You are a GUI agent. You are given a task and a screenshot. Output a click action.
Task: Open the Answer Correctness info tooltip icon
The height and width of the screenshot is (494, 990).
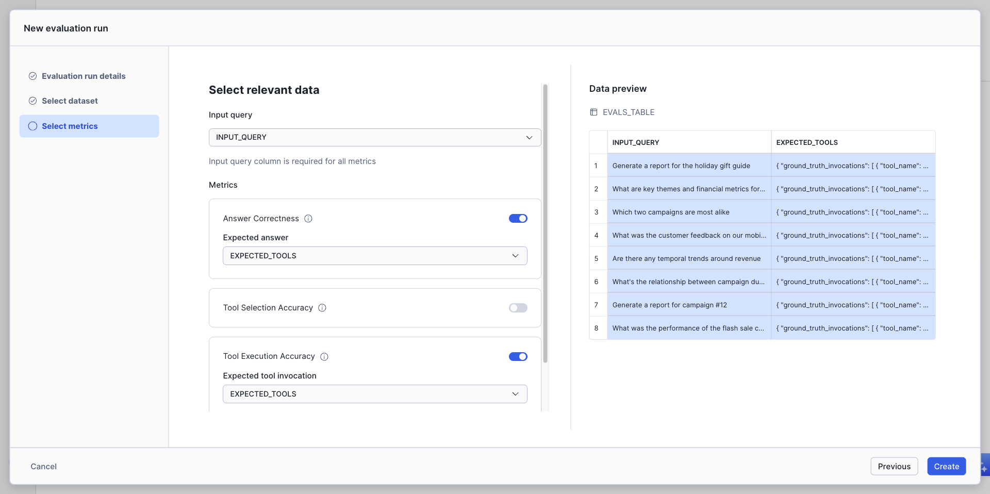pyautogui.click(x=308, y=219)
